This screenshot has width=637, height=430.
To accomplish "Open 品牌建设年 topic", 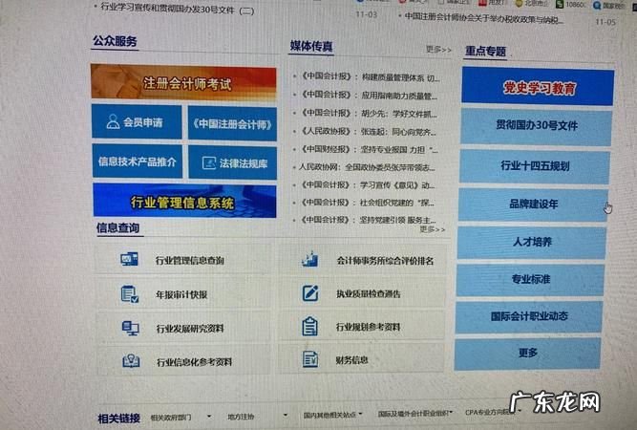I will click(x=533, y=204).
